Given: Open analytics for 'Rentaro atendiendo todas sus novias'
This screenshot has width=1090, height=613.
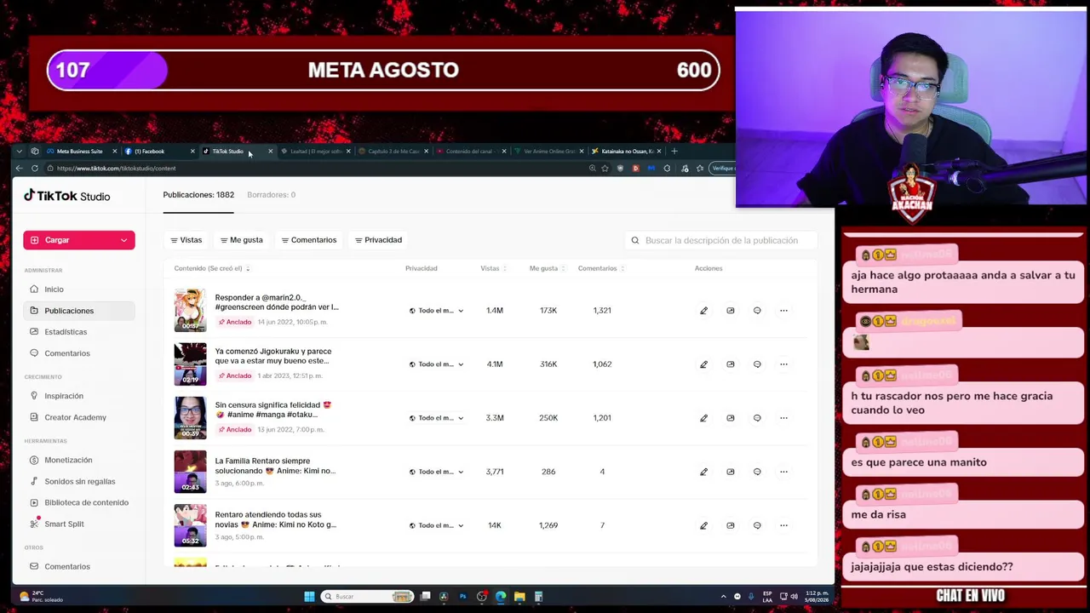Looking at the screenshot, I should tap(731, 525).
